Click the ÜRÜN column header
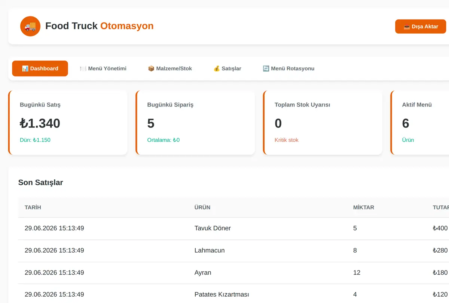This screenshot has height=303, width=449. pyautogui.click(x=202, y=207)
